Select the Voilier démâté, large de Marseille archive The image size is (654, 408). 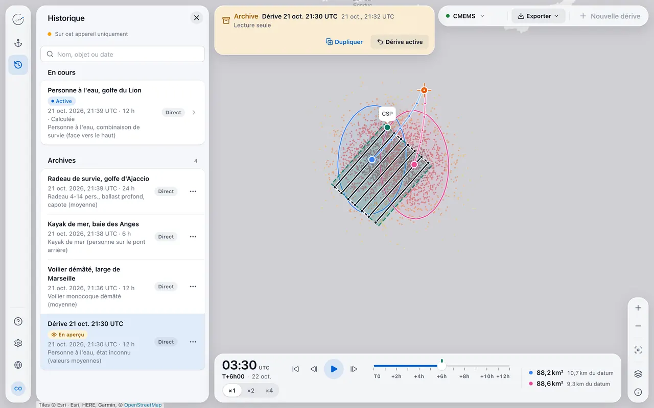[x=123, y=287]
